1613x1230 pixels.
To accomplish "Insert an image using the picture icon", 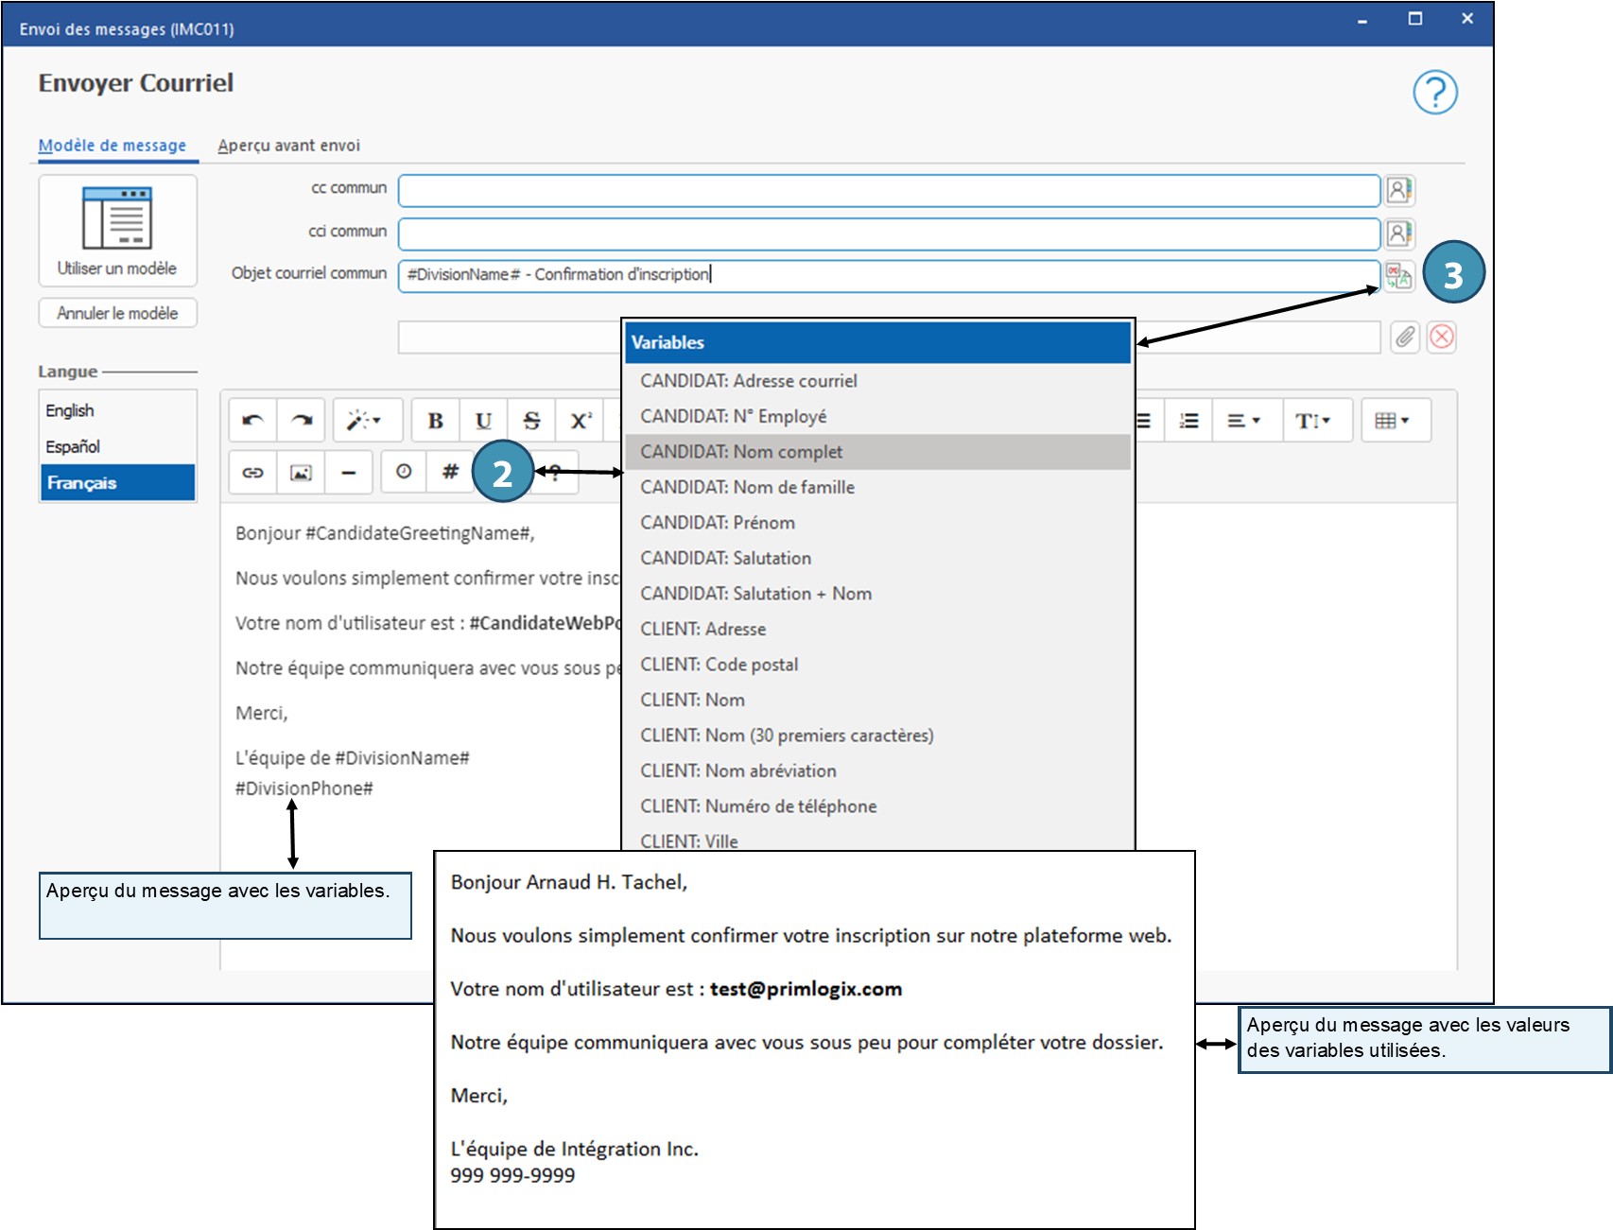I will [x=301, y=473].
